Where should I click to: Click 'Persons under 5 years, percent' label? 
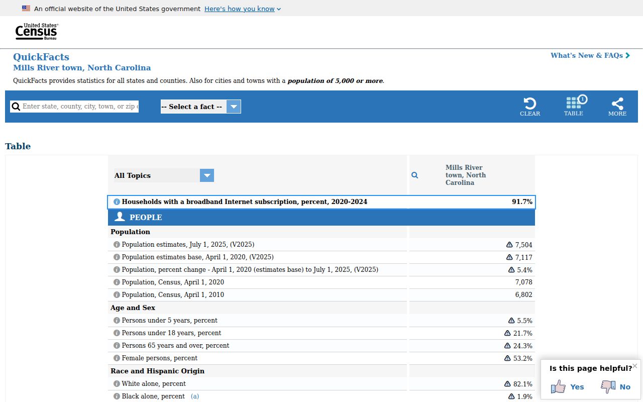click(x=170, y=321)
